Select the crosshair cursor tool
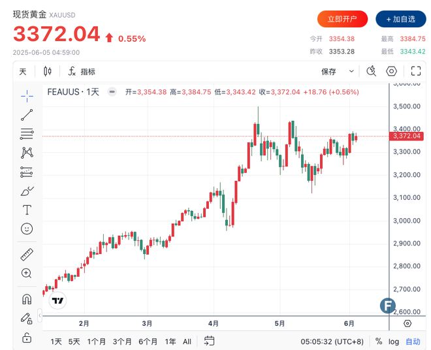 click(x=27, y=96)
